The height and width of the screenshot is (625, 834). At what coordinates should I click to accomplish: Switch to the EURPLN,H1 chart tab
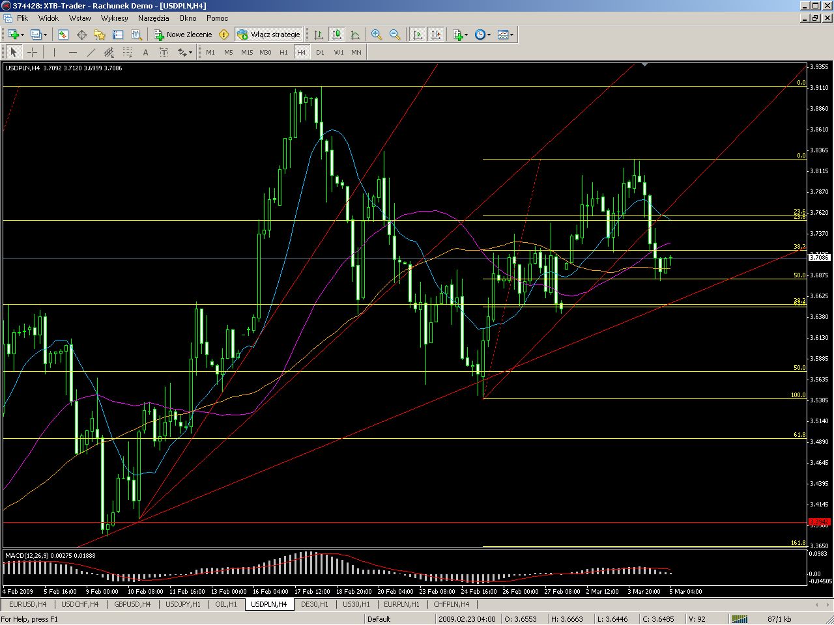pos(401,604)
